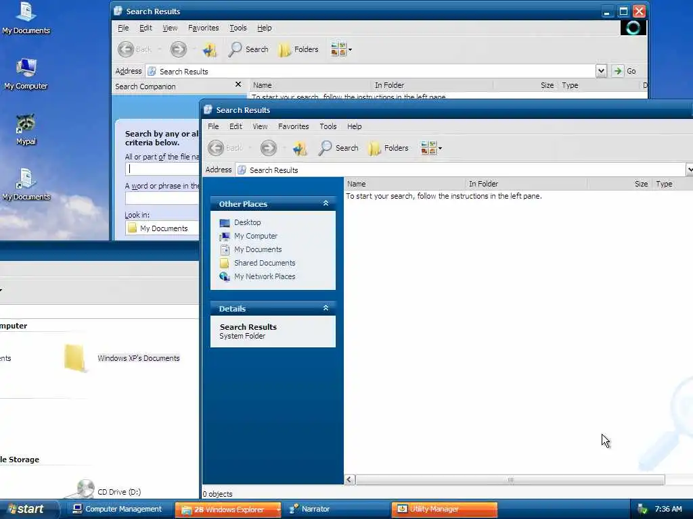
Task: Switch to Utility Manager taskbar button
Action: tap(444, 510)
